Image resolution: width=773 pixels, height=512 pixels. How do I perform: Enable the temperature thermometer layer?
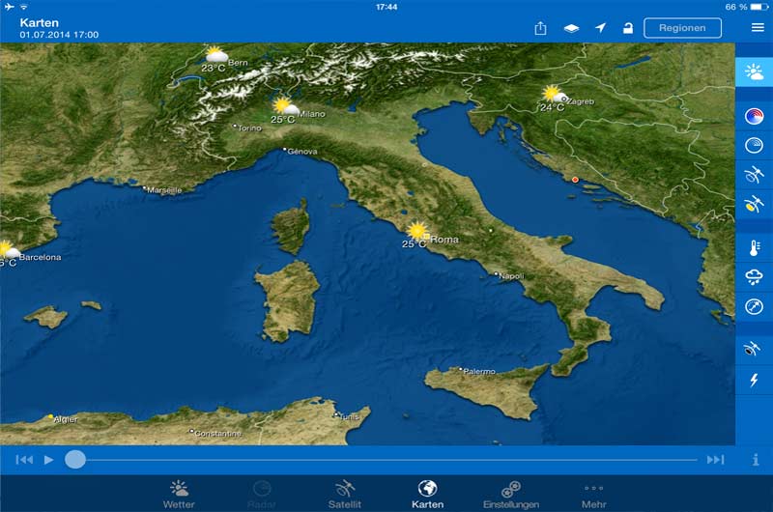[754, 248]
